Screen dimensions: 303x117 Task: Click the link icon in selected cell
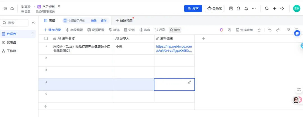190,82
